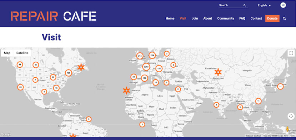Click the map camera pan control

(291, 116)
